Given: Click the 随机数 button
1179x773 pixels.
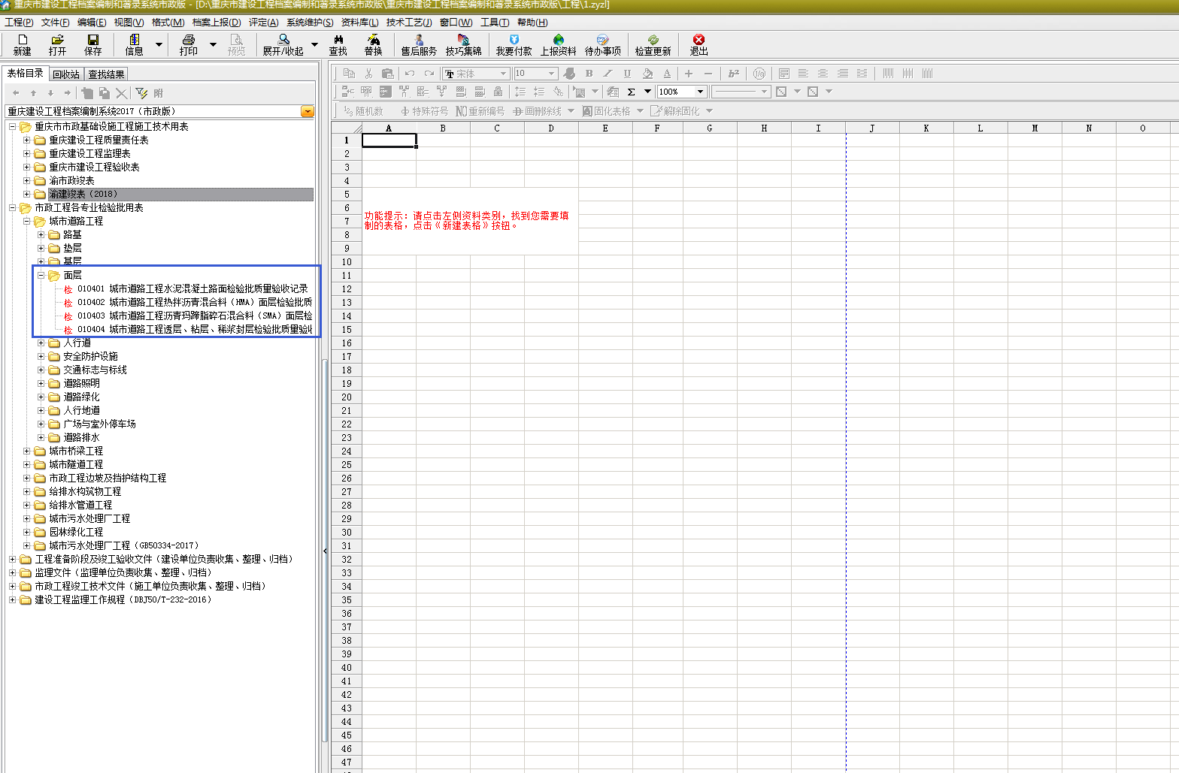Looking at the screenshot, I should click(x=363, y=111).
